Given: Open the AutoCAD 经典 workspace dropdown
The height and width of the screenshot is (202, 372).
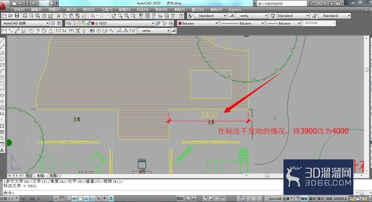Looking at the screenshot, I should pyautogui.click(x=25, y=23).
